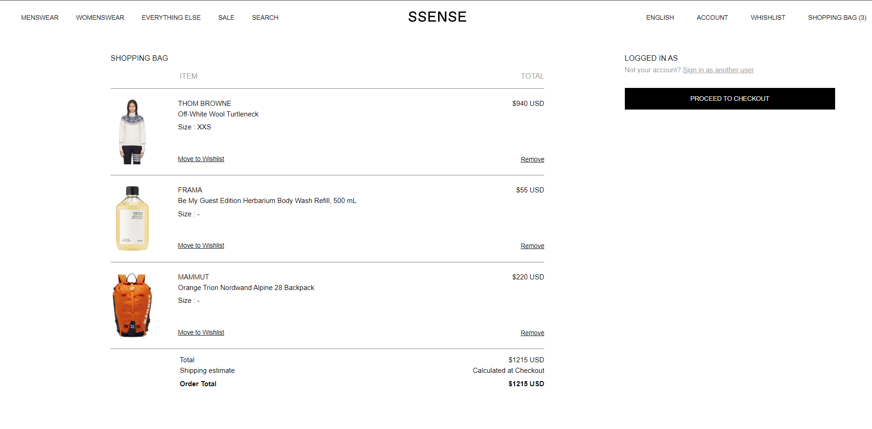
Task: Click Sign in as another user
Action: coord(718,70)
